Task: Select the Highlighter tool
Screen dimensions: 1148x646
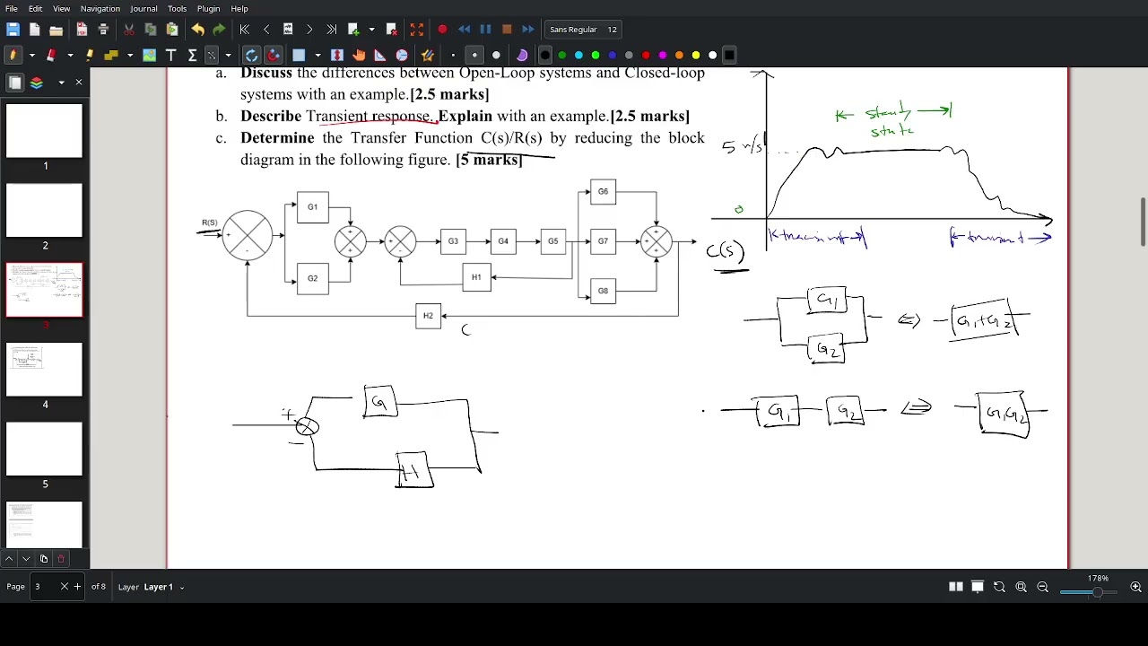Action: (90, 55)
